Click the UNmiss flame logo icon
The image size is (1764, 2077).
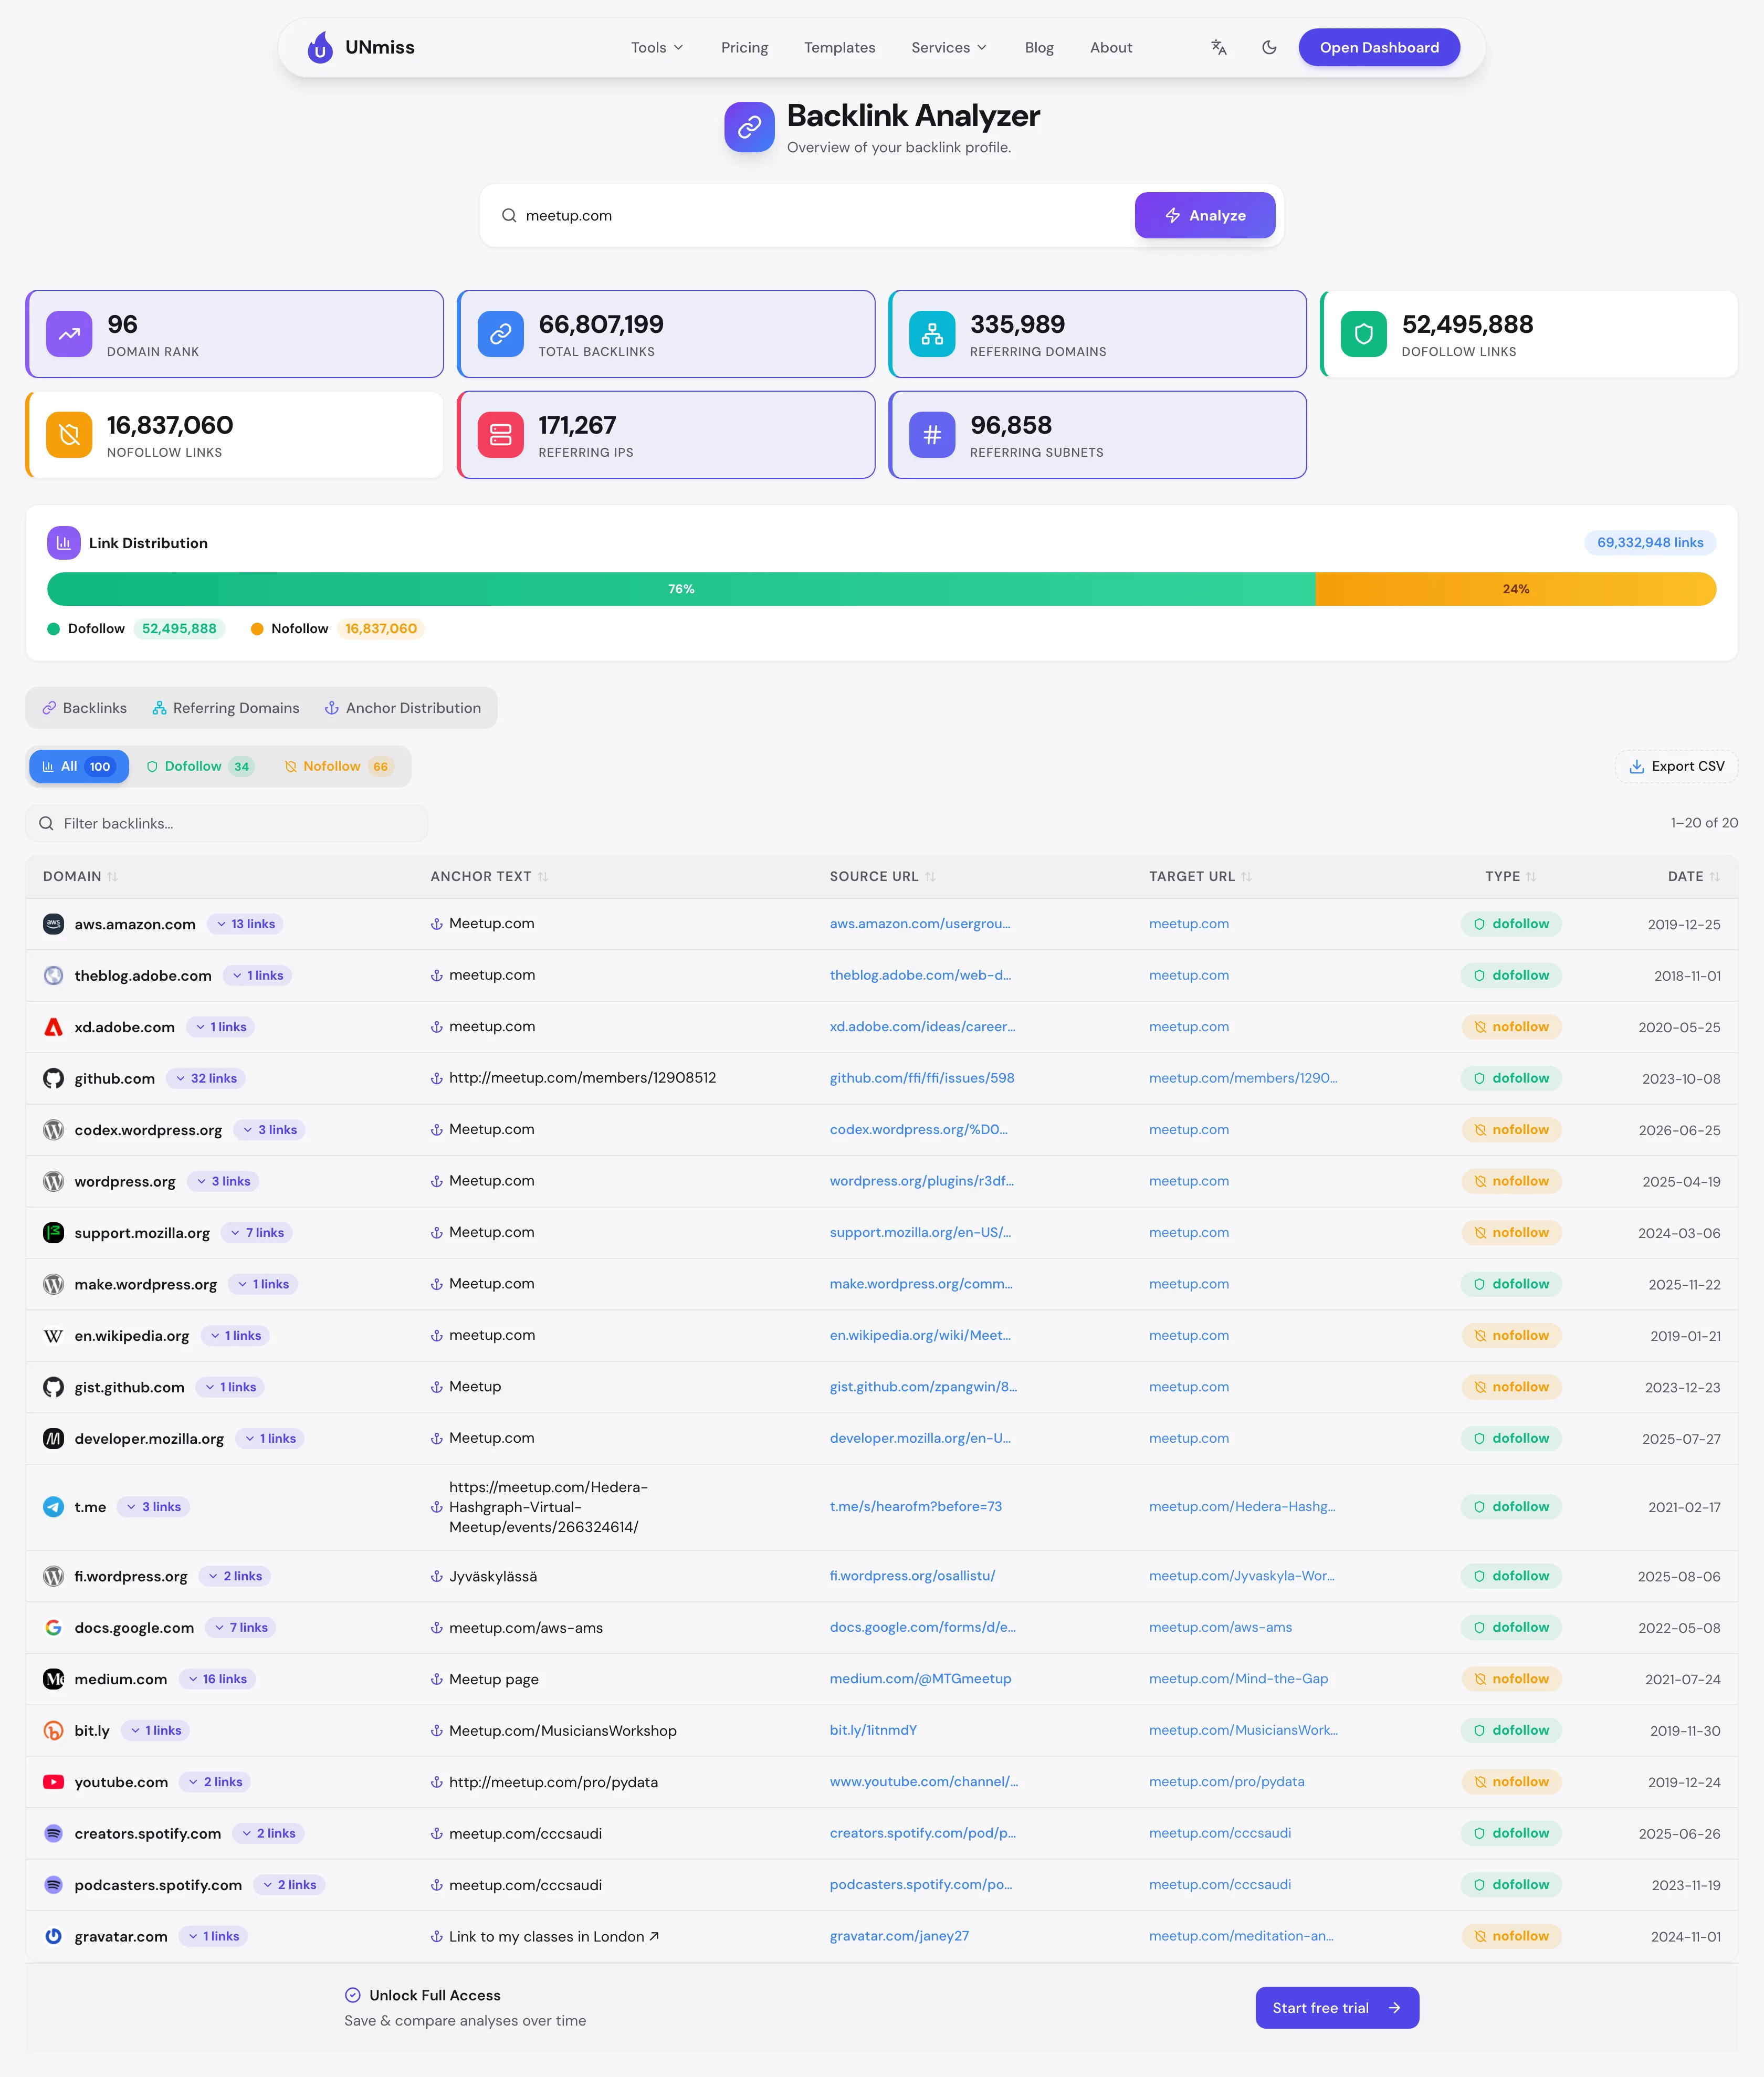point(320,47)
